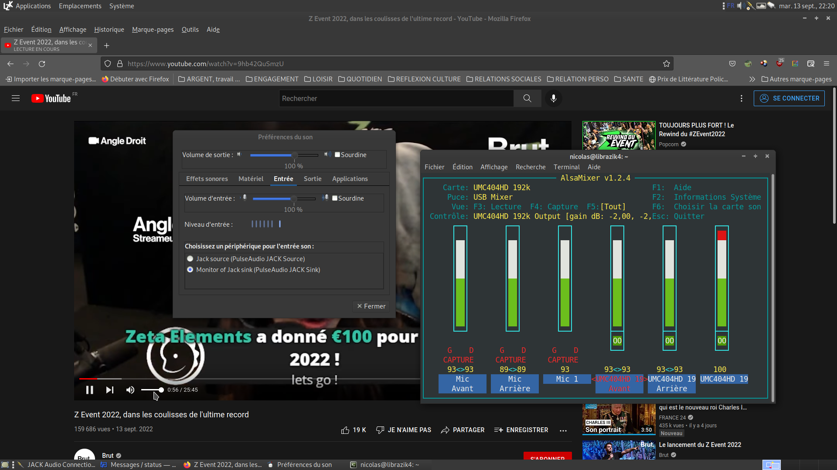Open the Terminal menu in terminal window
Screen dimensions: 837x470
(566, 167)
